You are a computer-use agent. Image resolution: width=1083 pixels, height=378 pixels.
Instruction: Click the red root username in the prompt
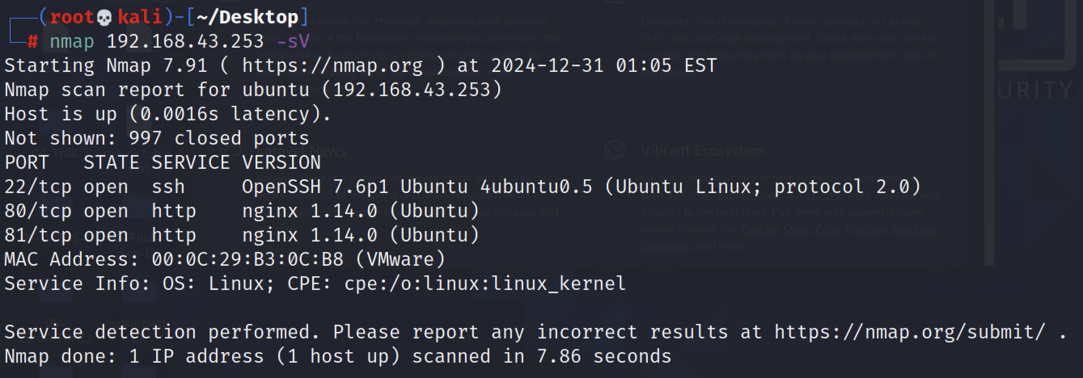pos(72,18)
